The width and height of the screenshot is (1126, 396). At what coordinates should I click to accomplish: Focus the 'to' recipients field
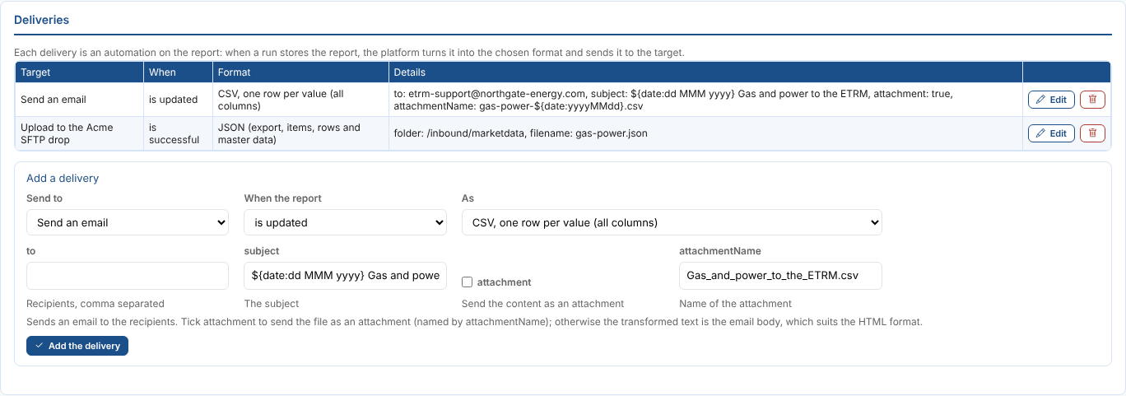pos(128,276)
